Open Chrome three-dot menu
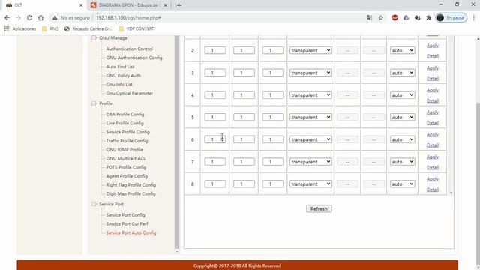The height and width of the screenshot is (270, 480). coord(473,18)
